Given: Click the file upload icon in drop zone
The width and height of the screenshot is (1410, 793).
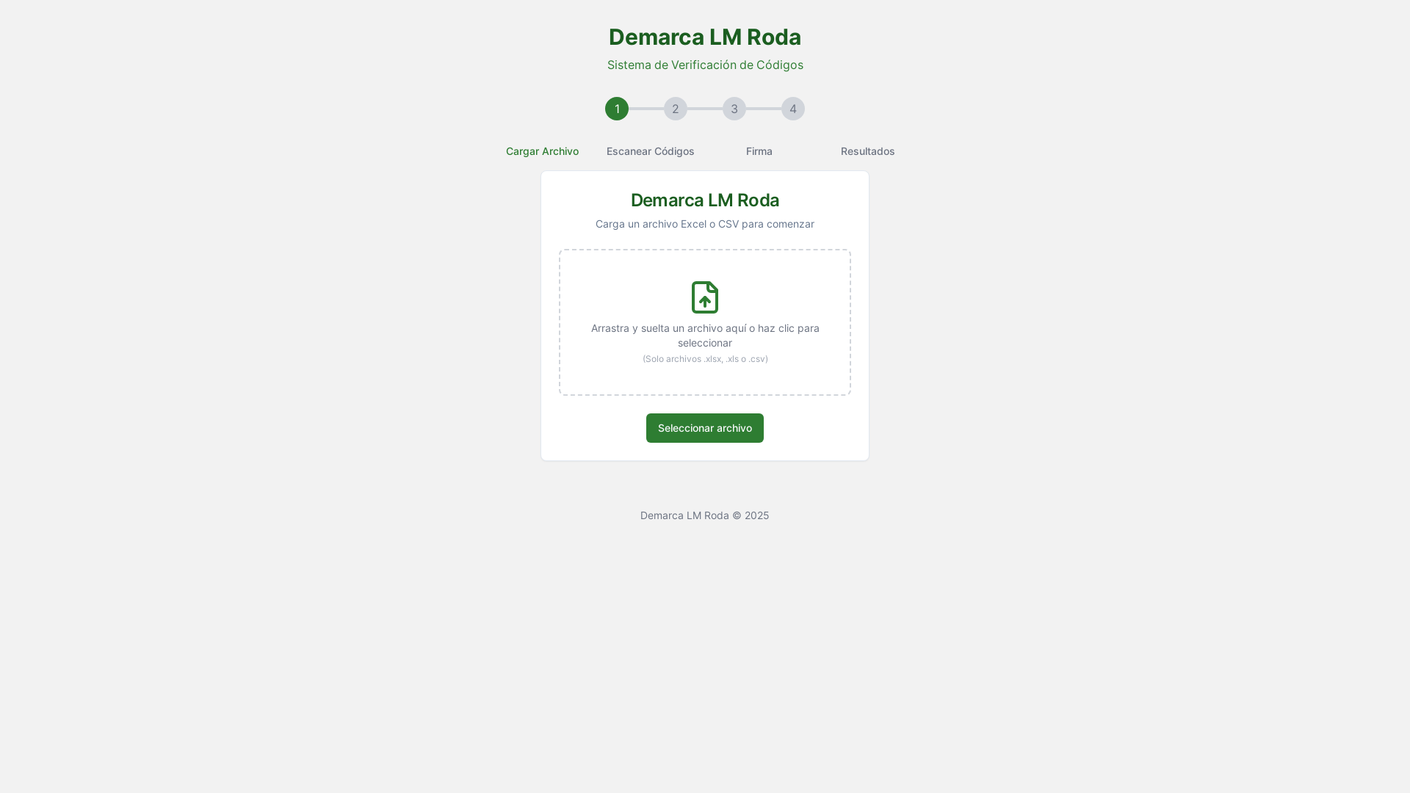Looking at the screenshot, I should [x=705, y=297].
